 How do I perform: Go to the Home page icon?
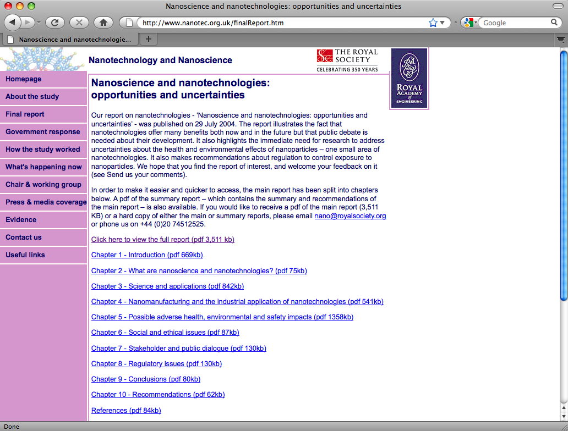pos(103,23)
